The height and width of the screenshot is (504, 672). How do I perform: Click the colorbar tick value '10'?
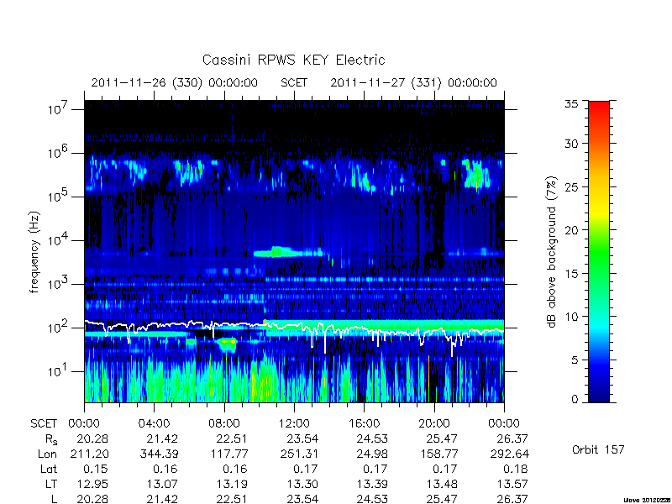tap(571, 317)
